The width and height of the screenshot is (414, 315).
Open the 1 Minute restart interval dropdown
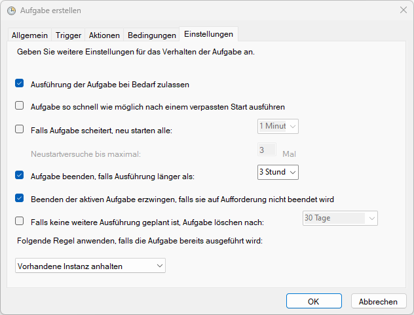click(x=278, y=127)
